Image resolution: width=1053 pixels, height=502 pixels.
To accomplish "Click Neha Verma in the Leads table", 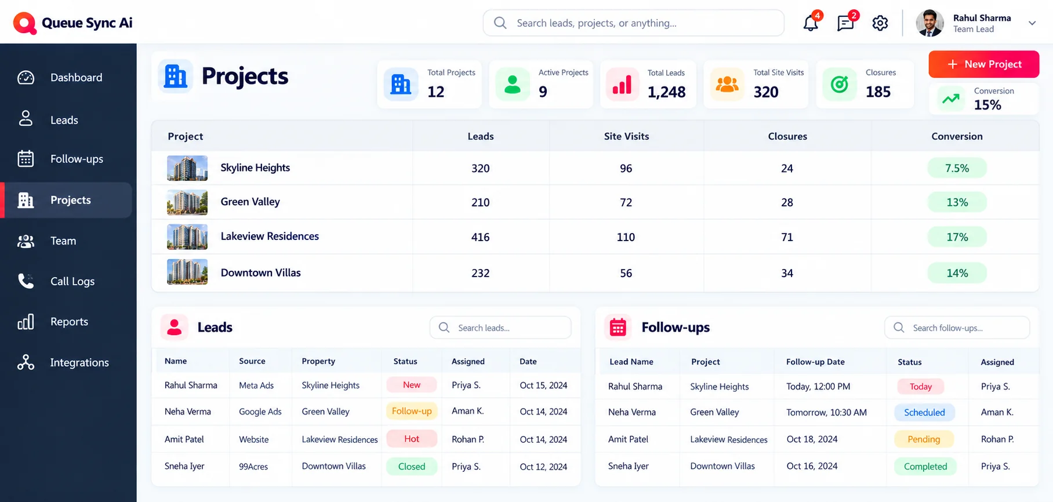I will pyautogui.click(x=188, y=412).
